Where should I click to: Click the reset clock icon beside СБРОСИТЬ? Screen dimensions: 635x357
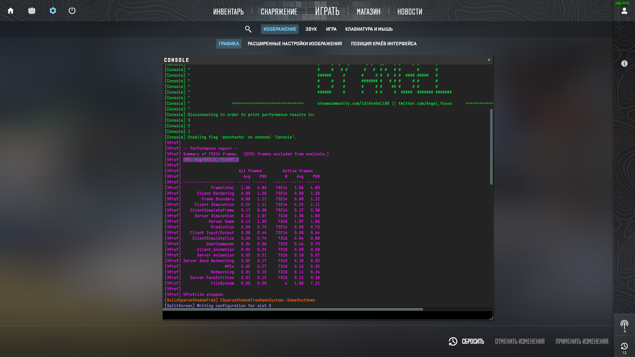pyautogui.click(x=453, y=341)
